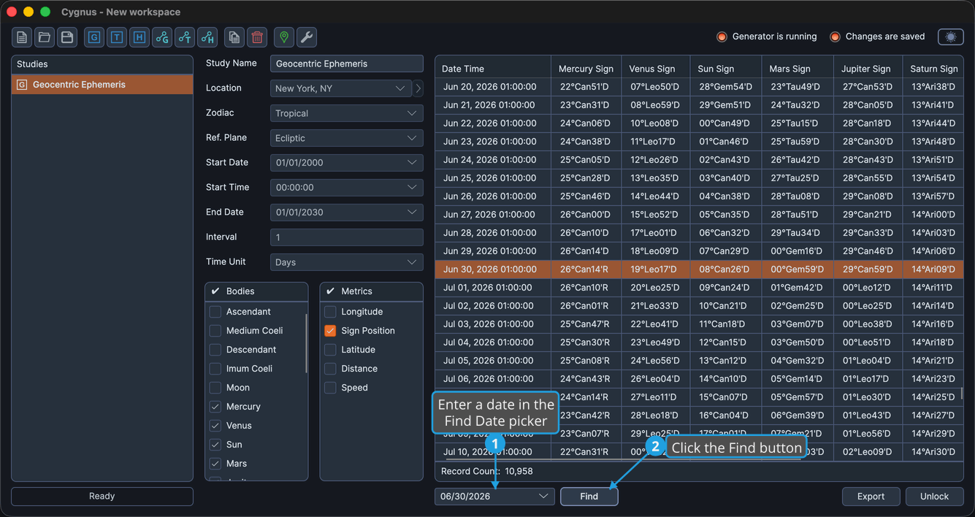The height and width of the screenshot is (517, 975).
Task: Check the Medium Coeli body
Action: tap(215, 331)
